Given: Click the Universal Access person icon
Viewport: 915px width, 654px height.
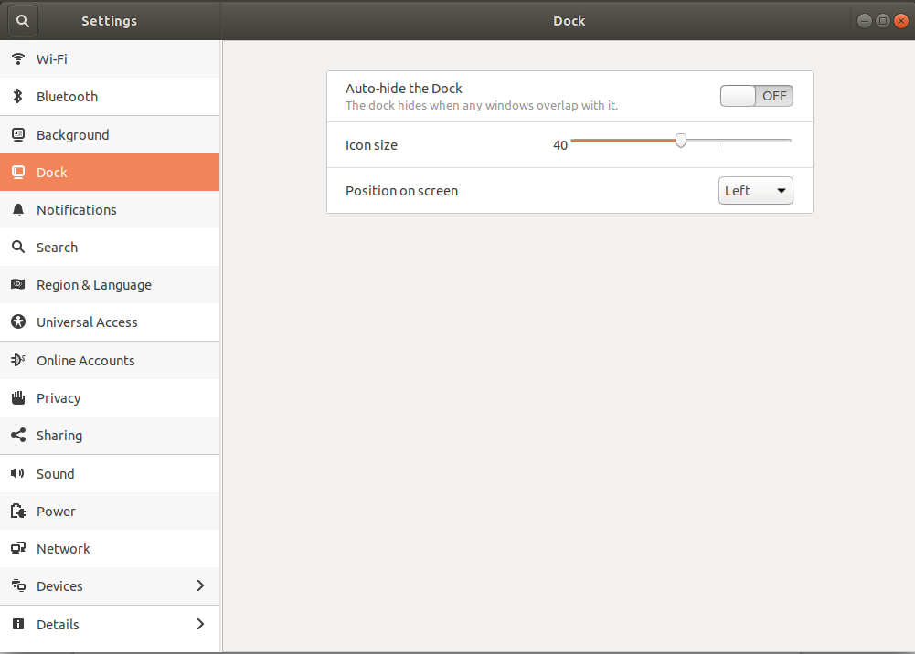Looking at the screenshot, I should [18, 322].
